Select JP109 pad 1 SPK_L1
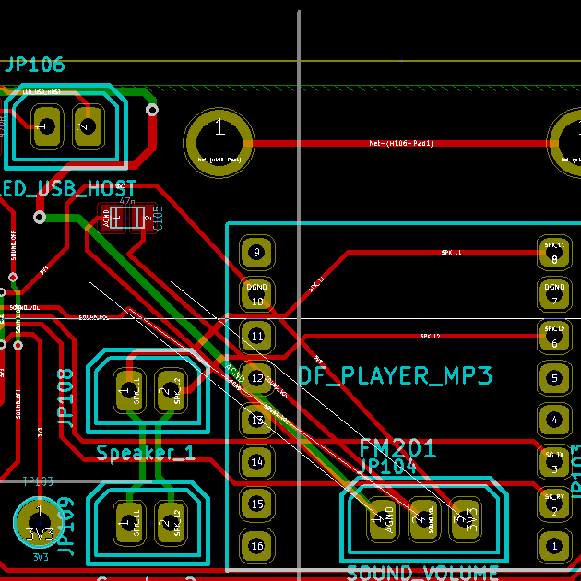 [x=129, y=523]
